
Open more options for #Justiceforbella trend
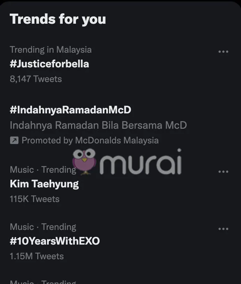click(x=223, y=52)
